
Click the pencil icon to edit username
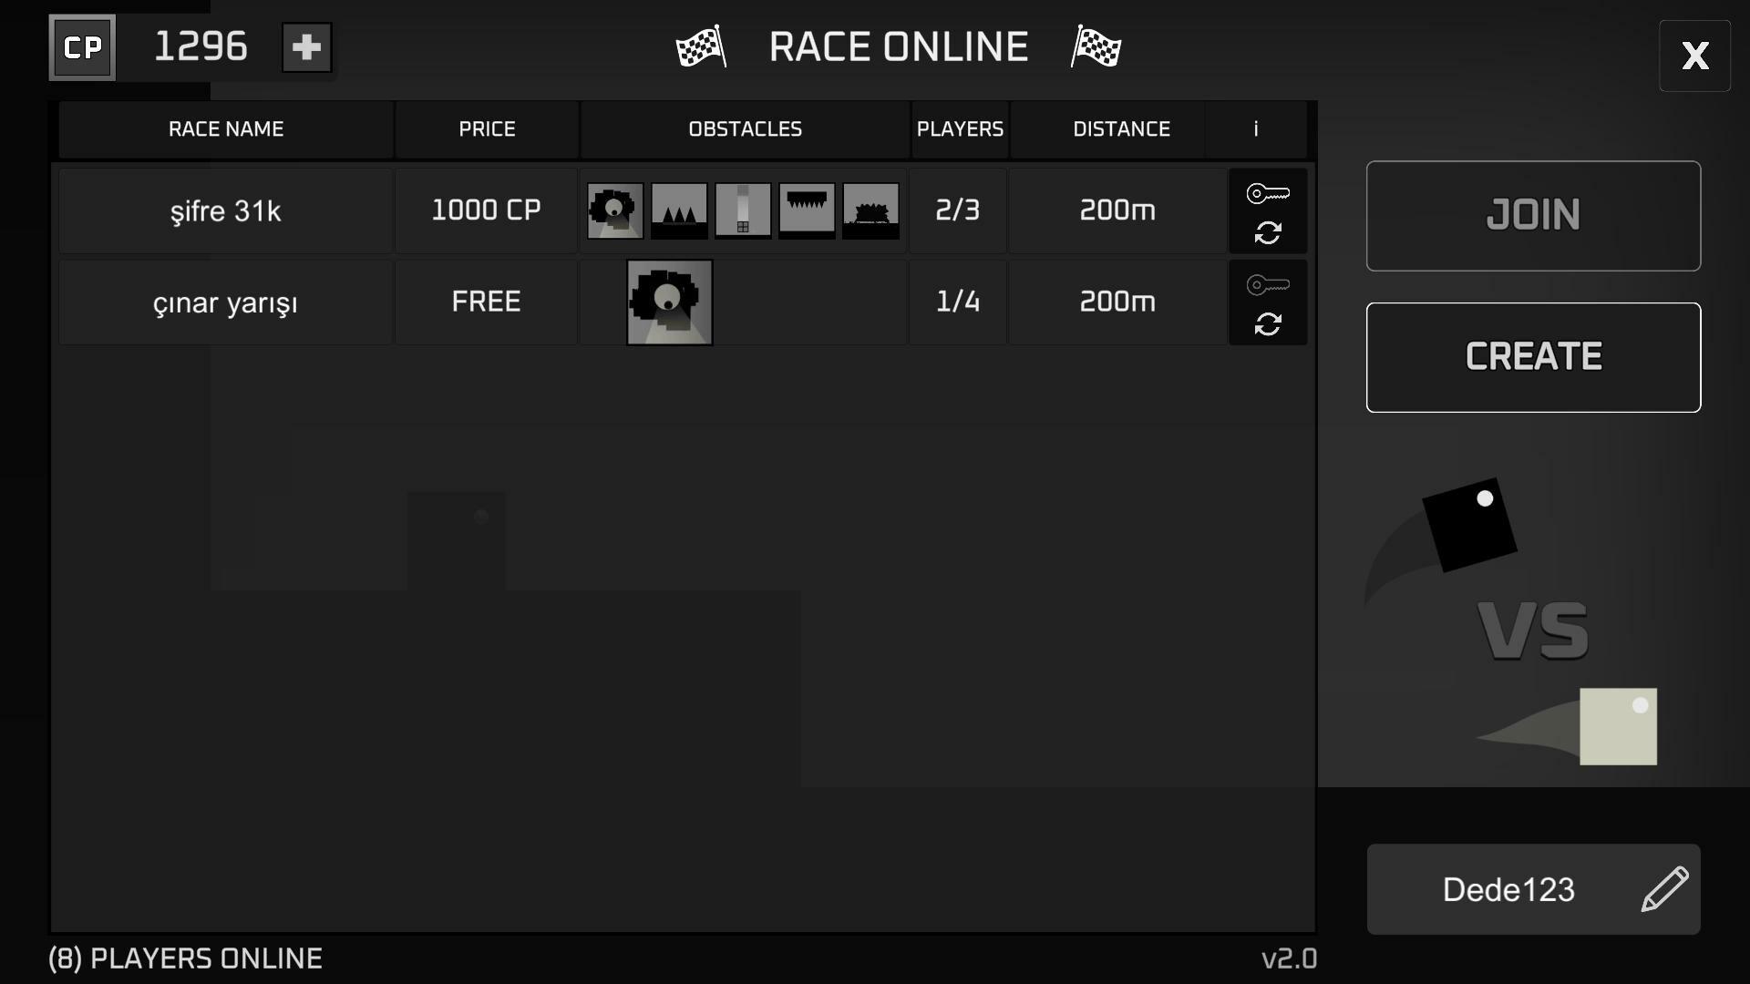[1664, 889]
